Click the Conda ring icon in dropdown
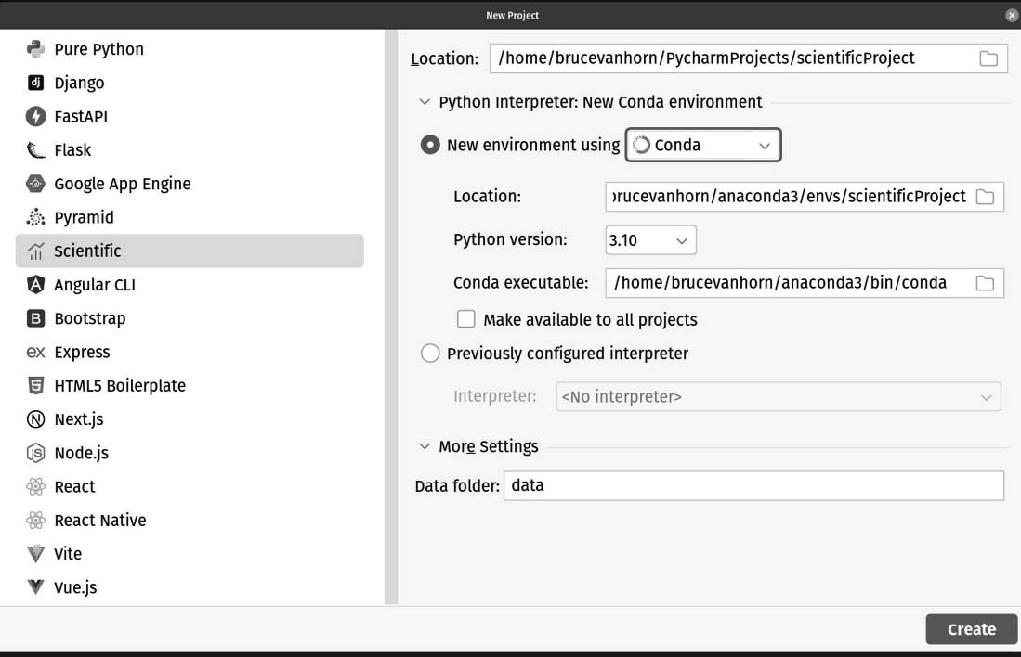Screen dimensions: 1021x657 (641, 145)
